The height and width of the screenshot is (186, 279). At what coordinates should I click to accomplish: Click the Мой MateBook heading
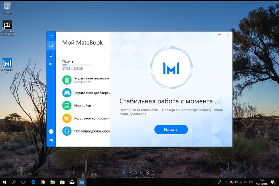[83, 43]
